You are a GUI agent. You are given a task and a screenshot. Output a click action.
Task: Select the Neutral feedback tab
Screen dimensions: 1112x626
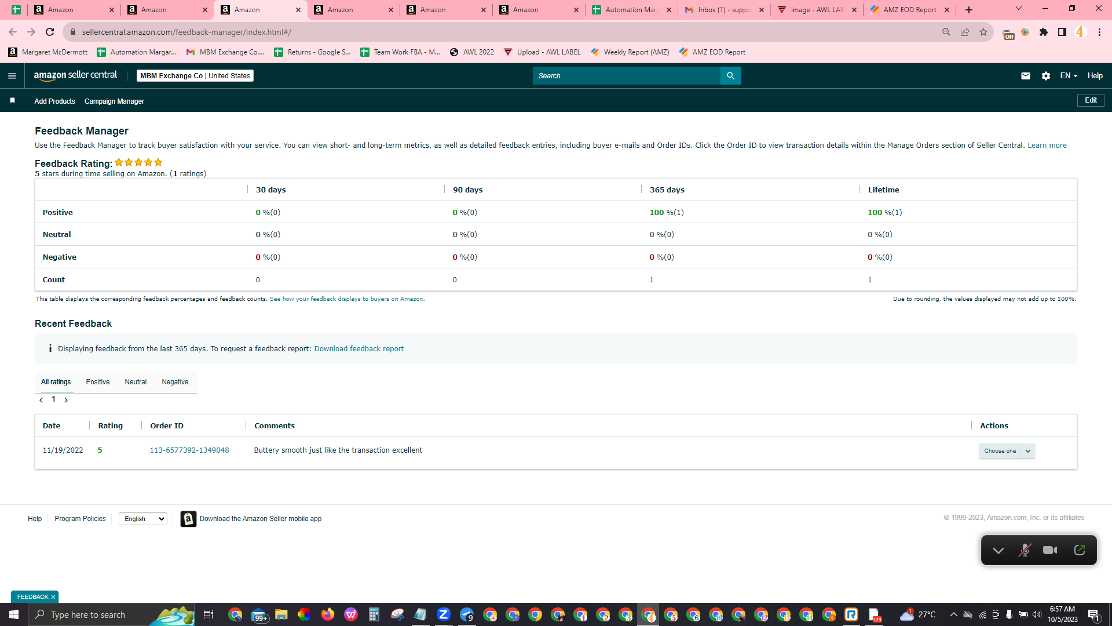[x=136, y=382]
